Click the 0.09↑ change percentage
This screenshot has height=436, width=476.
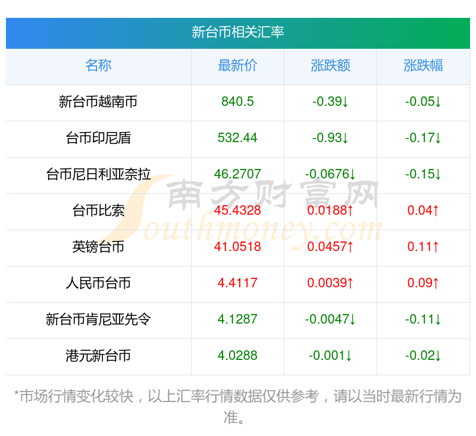[x=423, y=283]
